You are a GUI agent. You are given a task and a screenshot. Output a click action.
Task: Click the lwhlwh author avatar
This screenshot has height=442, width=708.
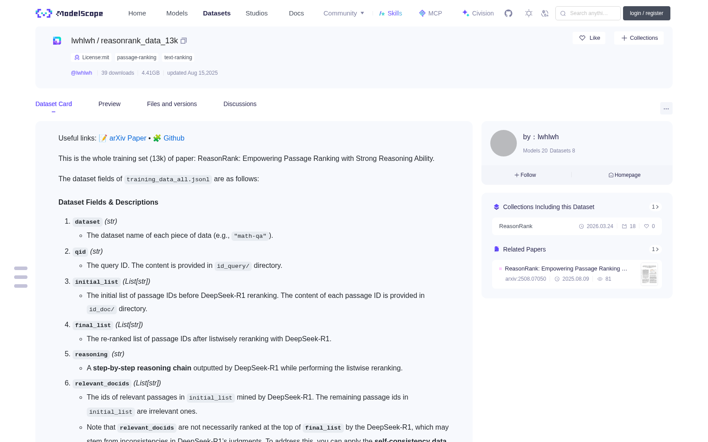[x=504, y=143]
